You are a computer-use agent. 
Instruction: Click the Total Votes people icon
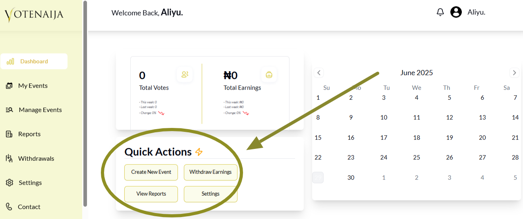pos(185,74)
